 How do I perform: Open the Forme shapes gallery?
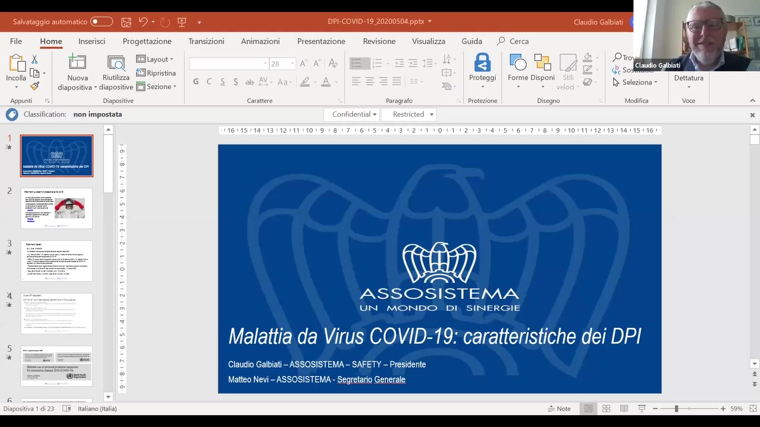(x=518, y=72)
